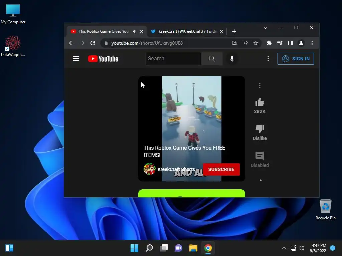Screen dimensions: 342x256
Task: Open the notification badge in the tray
Action: 333,248
